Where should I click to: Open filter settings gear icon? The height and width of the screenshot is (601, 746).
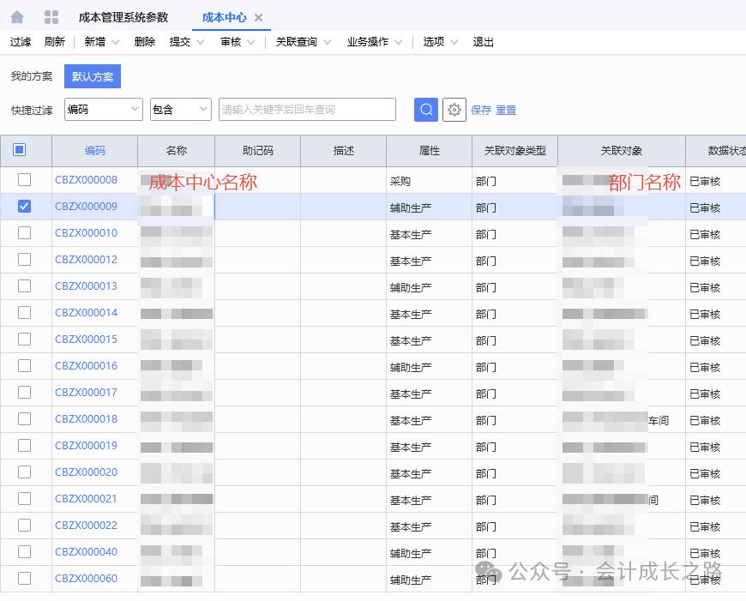[454, 110]
